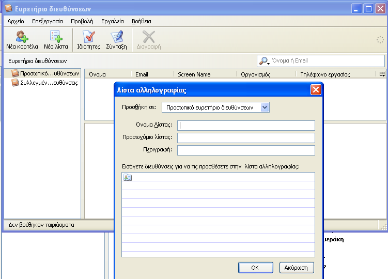
Task: Click the first address entry row
Action: [218, 177]
